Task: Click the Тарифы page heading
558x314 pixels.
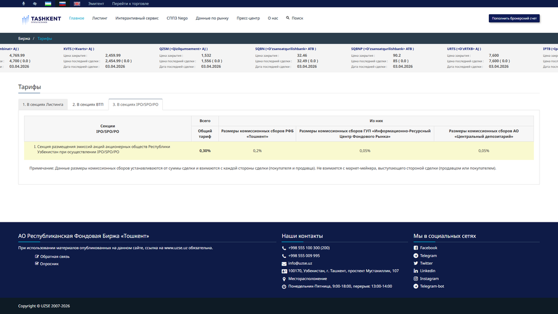Action: [29, 87]
